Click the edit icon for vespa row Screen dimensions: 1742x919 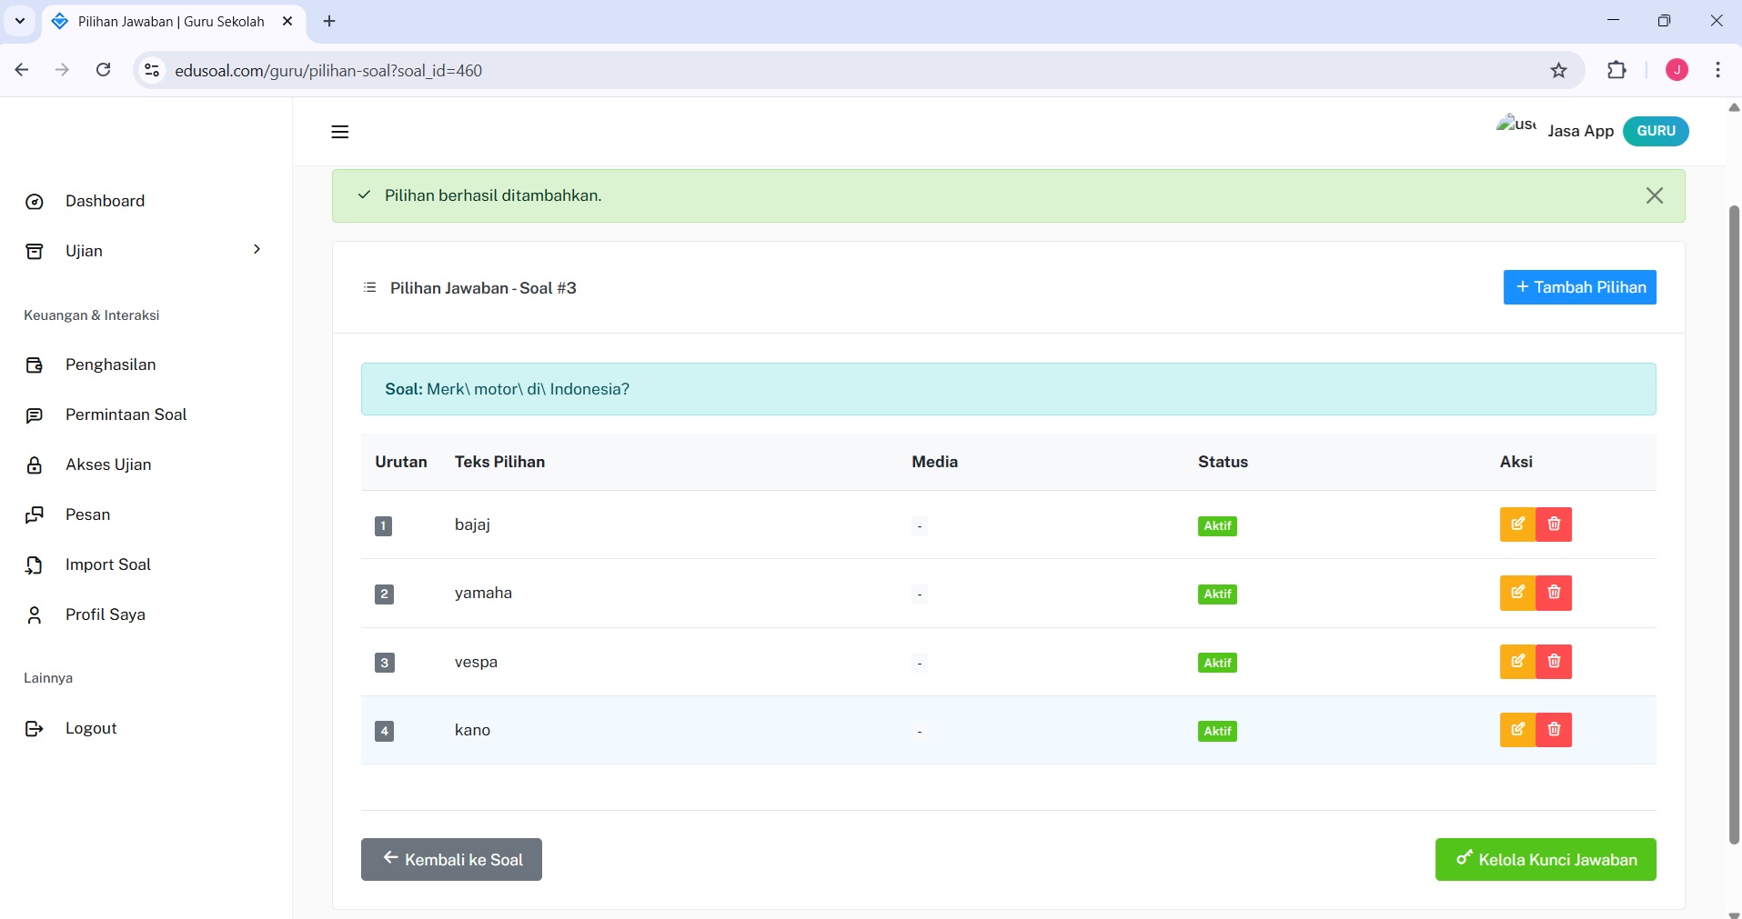pyautogui.click(x=1517, y=662)
